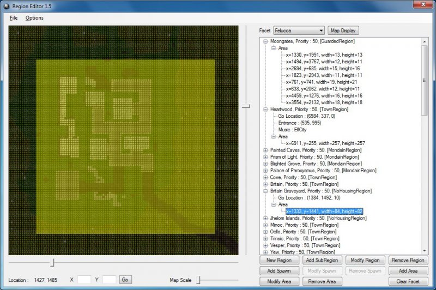The height and width of the screenshot is (290, 436).
Task: Collapse the Moongates region node
Action: 265,41
